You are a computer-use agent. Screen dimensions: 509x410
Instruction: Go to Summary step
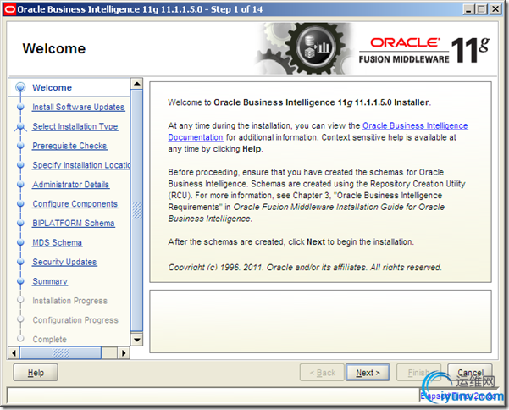click(x=50, y=281)
